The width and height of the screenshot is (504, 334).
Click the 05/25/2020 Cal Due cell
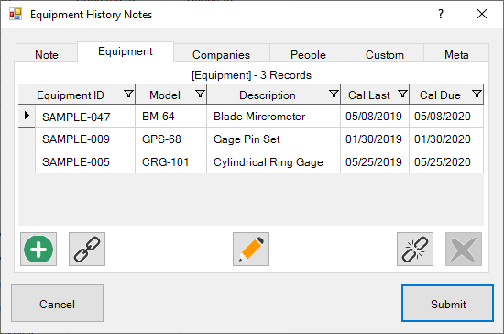click(x=446, y=161)
